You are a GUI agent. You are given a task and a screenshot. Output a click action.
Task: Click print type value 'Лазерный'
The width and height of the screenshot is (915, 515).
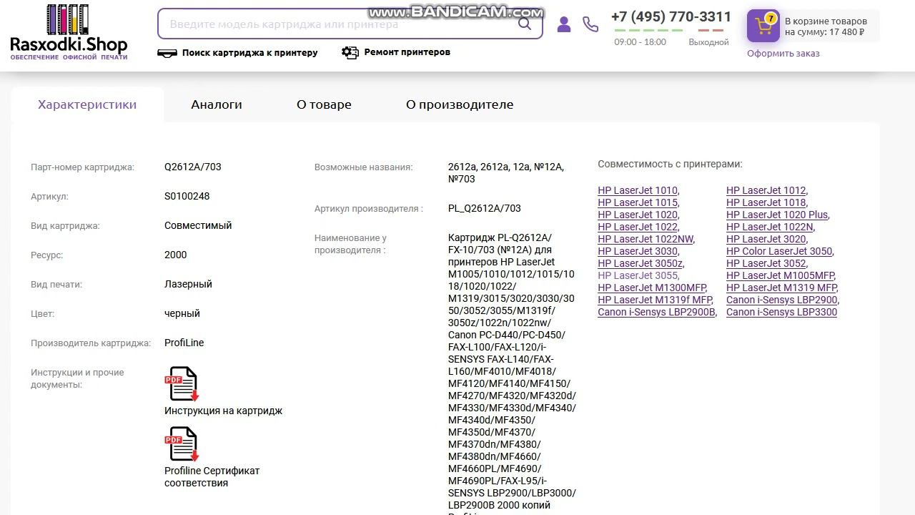188,284
